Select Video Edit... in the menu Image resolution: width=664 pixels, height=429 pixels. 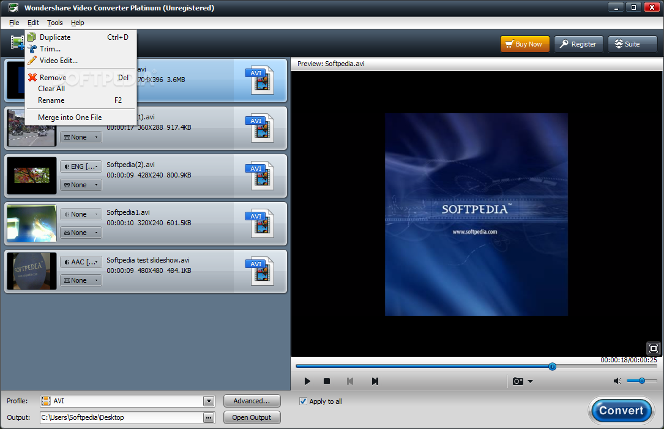[80, 61]
